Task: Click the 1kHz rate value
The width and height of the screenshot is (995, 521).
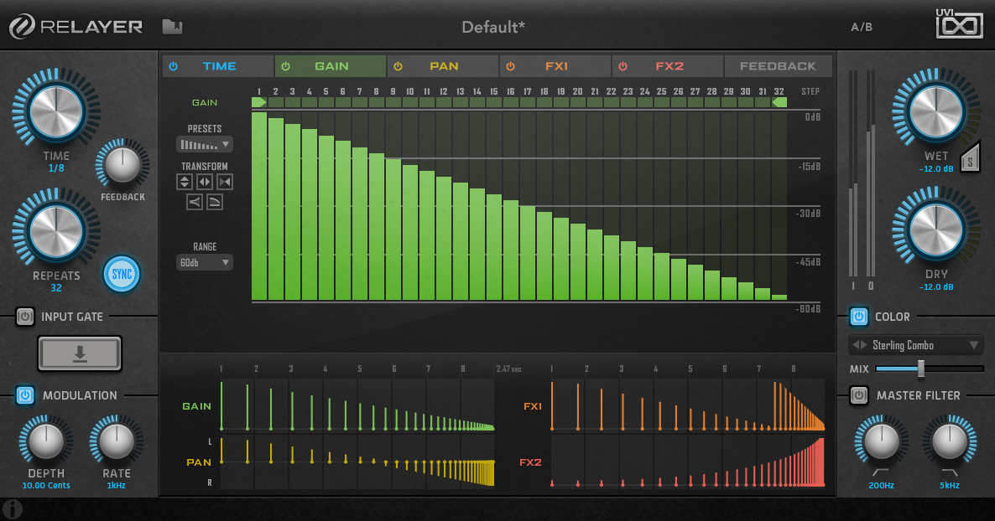Action: point(116,486)
